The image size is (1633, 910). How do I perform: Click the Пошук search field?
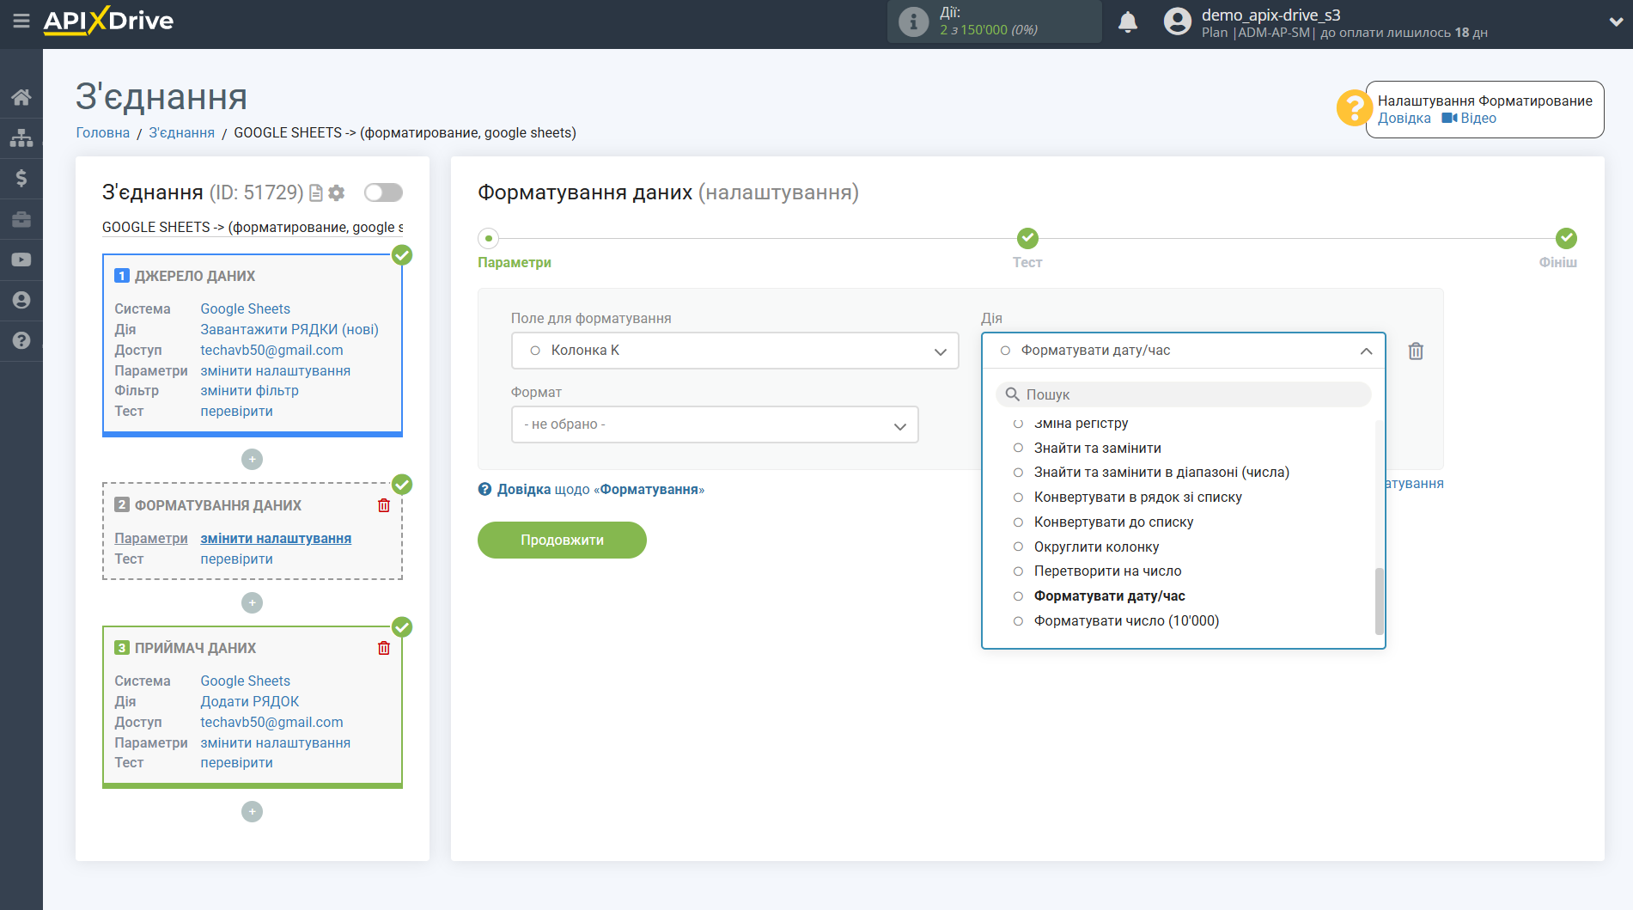[1183, 394]
